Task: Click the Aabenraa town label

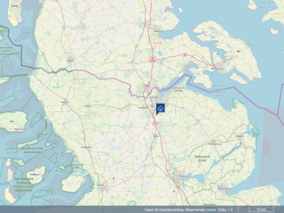Action: pyautogui.click(x=158, y=31)
